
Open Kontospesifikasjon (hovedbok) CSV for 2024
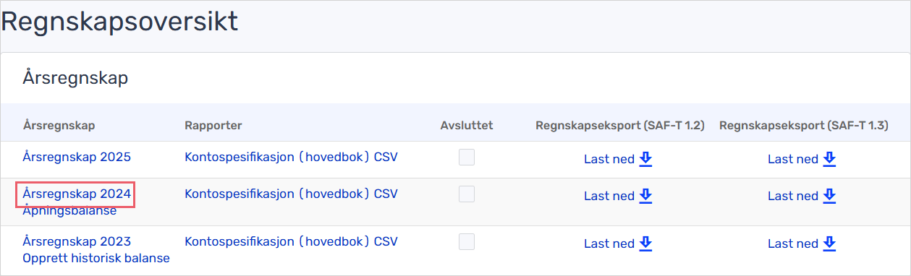291,194
